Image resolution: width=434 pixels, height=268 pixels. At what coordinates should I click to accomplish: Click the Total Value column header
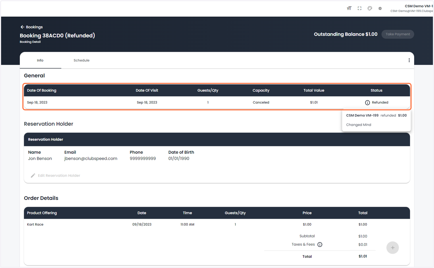[314, 91]
